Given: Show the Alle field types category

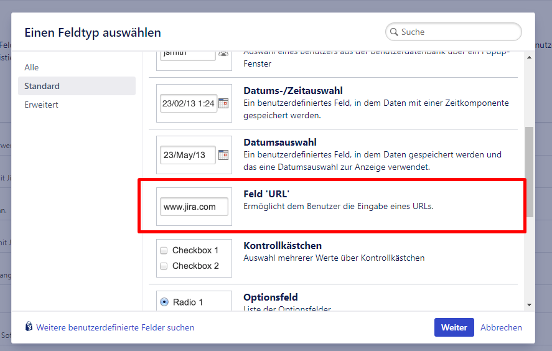Looking at the screenshot, I should point(32,67).
